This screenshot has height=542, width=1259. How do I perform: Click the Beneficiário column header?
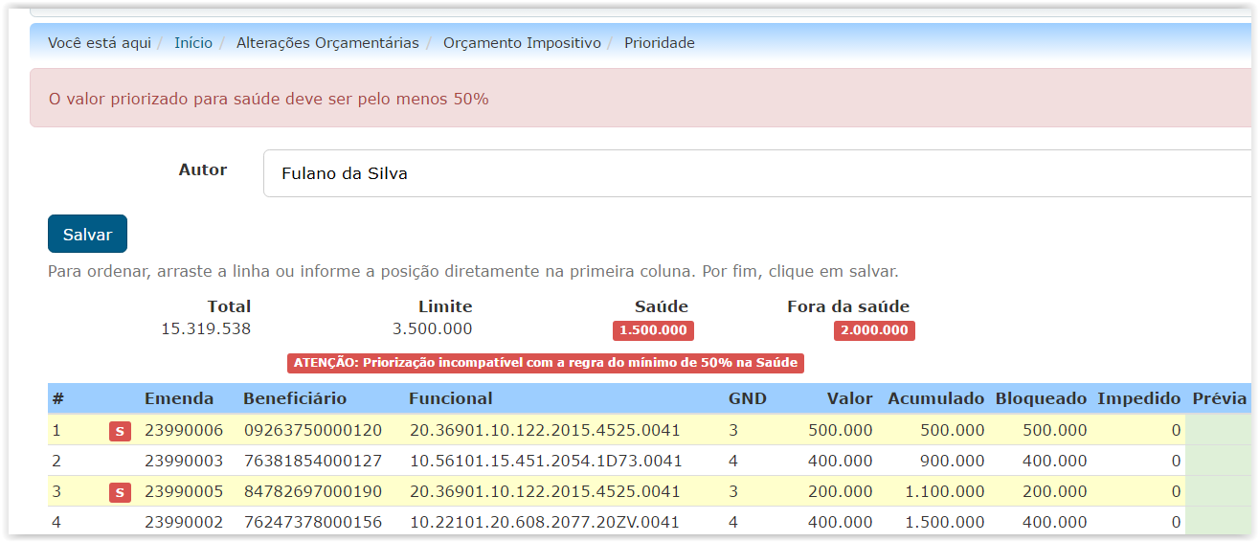pos(295,398)
